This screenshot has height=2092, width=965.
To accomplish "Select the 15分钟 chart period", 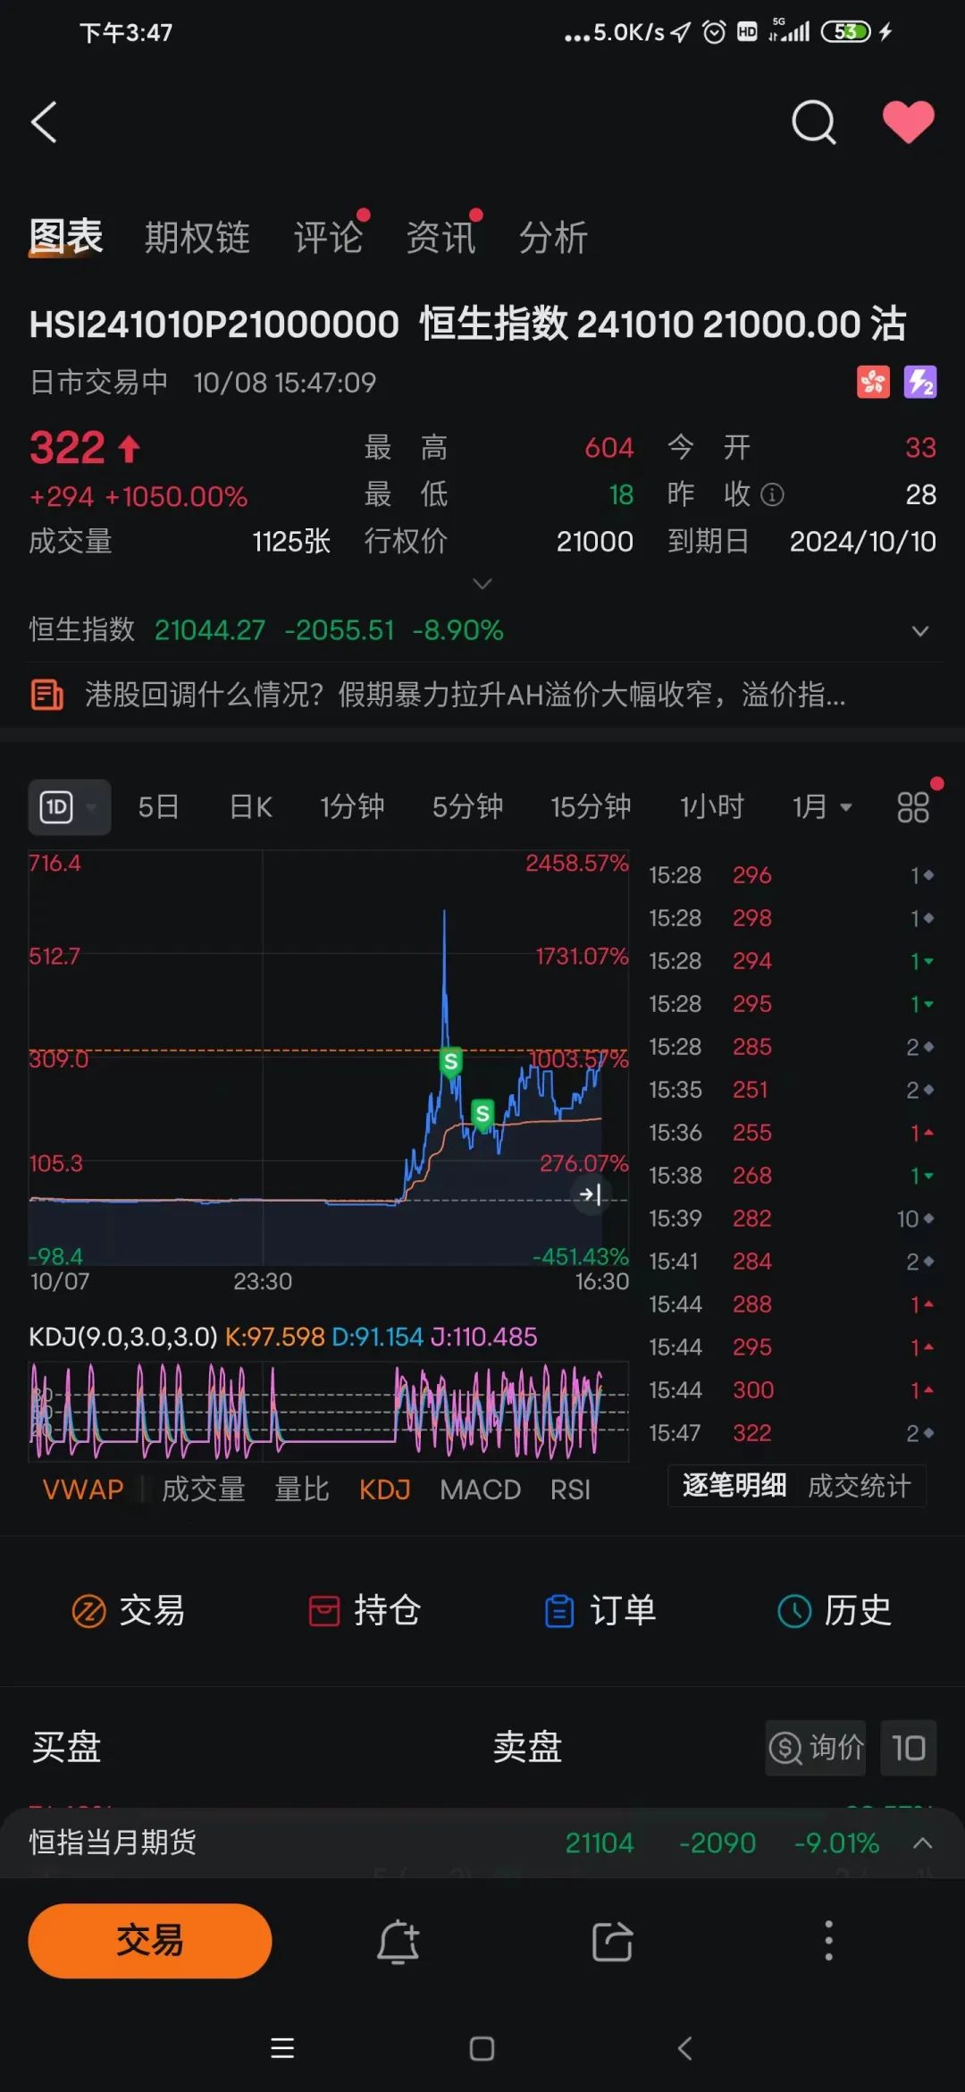I will click(591, 807).
